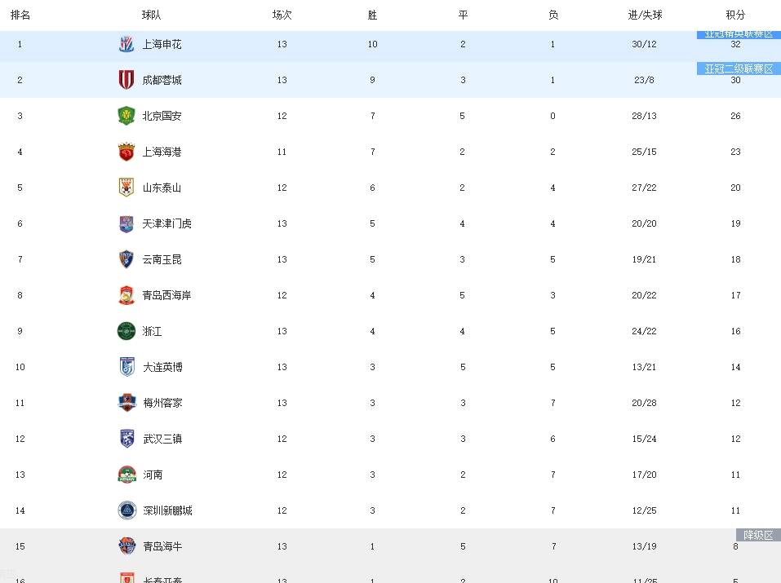Screen dimensions: 781x583
Task: Click the Chengdu Rongcheng (成都蓉城) team crest
Action: (x=126, y=80)
